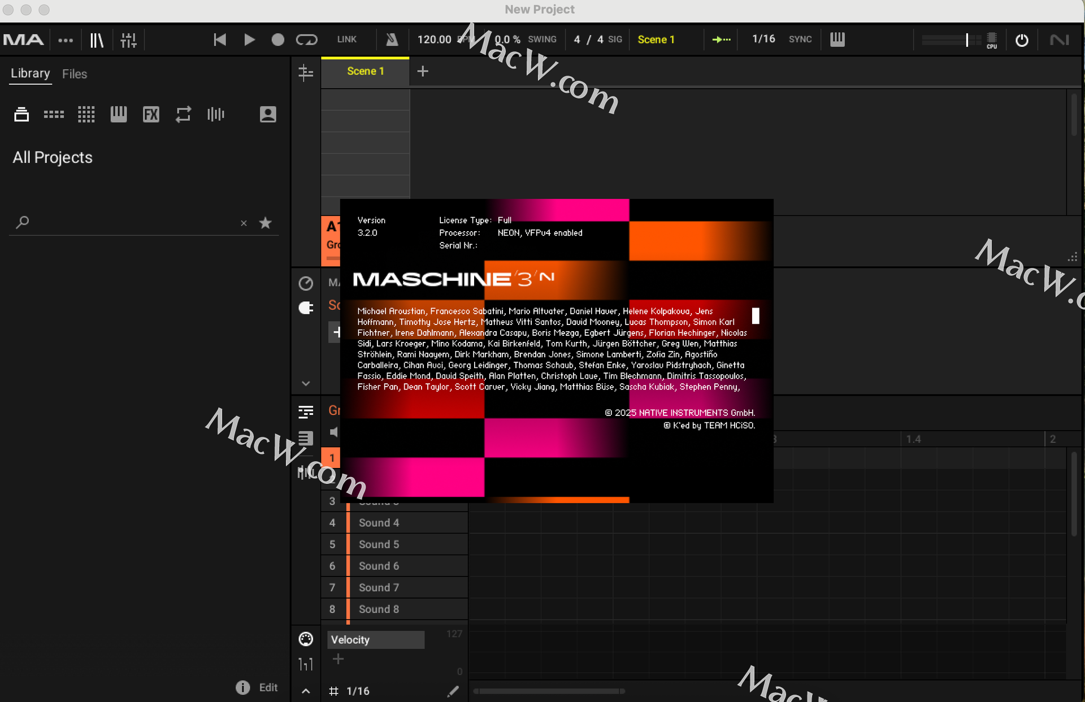Collapse the control lane with the chevron
The height and width of the screenshot is (702, 1085).
coord(306,691)
